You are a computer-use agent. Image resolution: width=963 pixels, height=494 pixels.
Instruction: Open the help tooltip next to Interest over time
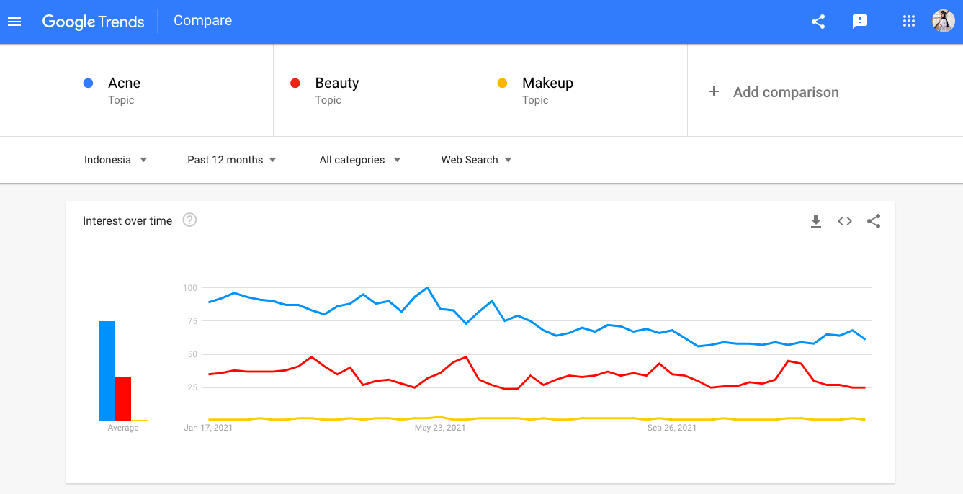[189, 220]
